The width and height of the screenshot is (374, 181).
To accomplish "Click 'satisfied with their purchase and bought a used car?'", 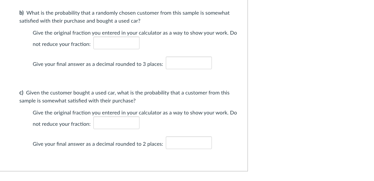I will tap(80, 21).
